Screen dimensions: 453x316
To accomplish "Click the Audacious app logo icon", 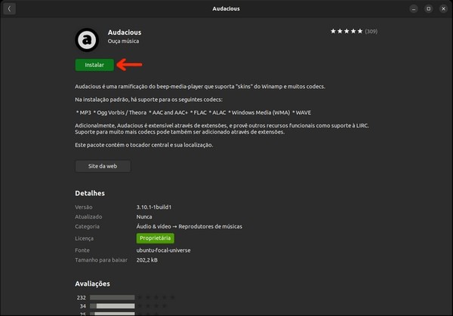I will coord(87,38).
